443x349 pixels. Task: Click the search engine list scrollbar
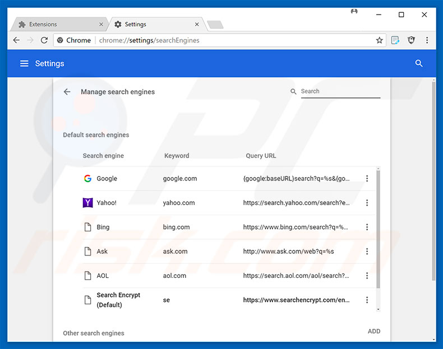pos(378,229)
